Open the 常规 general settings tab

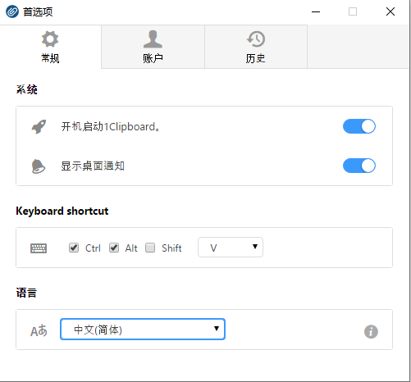tap(50, 47)
